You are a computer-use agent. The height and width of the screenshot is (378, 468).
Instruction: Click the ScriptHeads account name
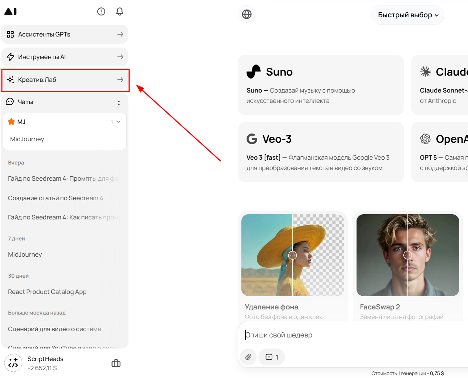click(45, 359)
